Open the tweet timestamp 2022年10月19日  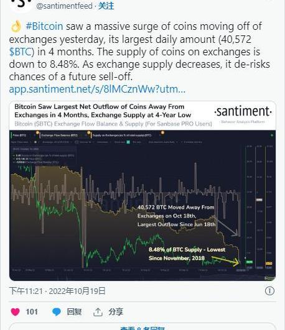[x=77, y=291]
